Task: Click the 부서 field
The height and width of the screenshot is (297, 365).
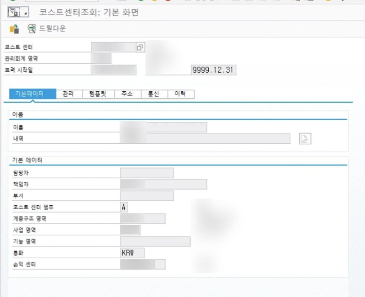Action: (147, 195)
